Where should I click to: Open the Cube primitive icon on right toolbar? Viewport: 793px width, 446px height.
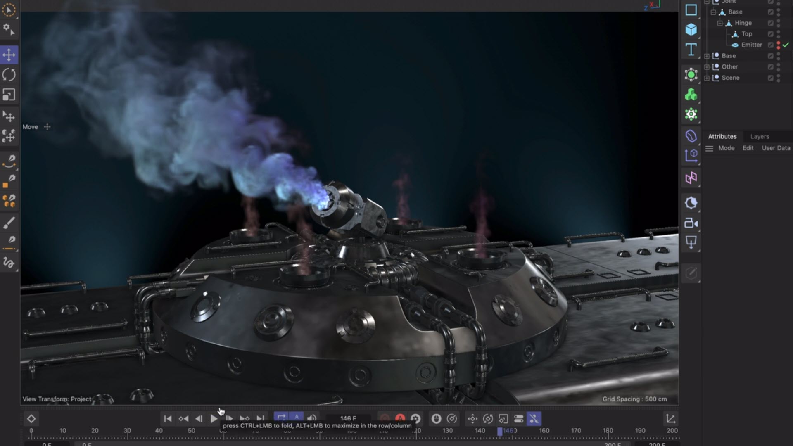pos(691,30)
